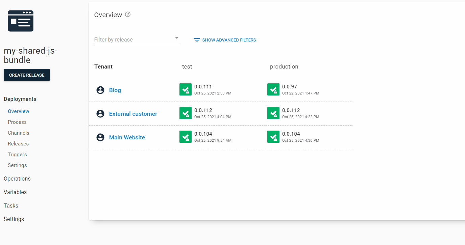
Task: Click the Overview page heading
Action: point(108,15)
